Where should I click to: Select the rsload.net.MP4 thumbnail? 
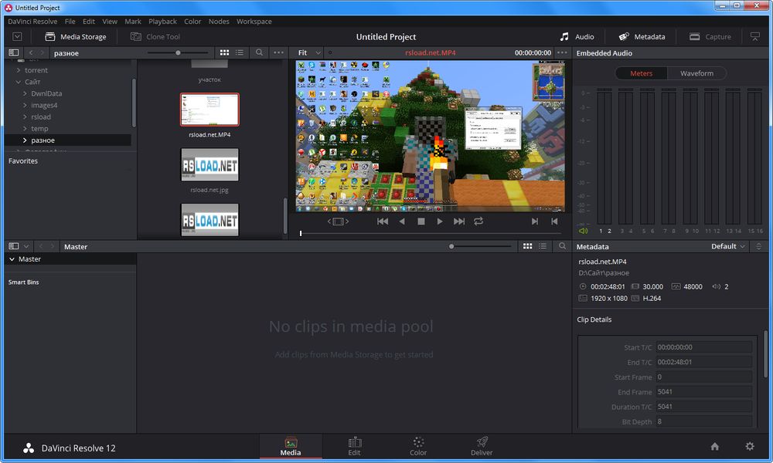(209, 109)
